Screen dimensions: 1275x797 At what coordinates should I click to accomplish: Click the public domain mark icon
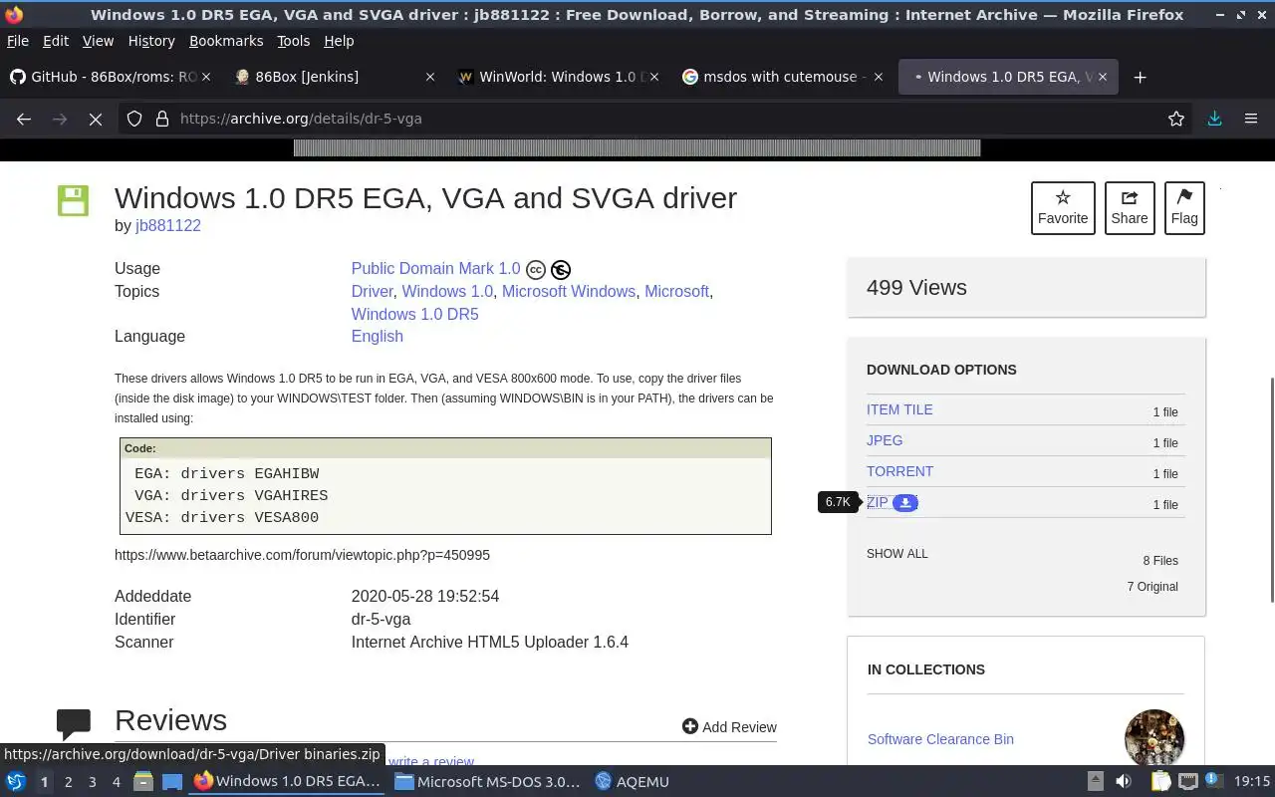(561, 270)
